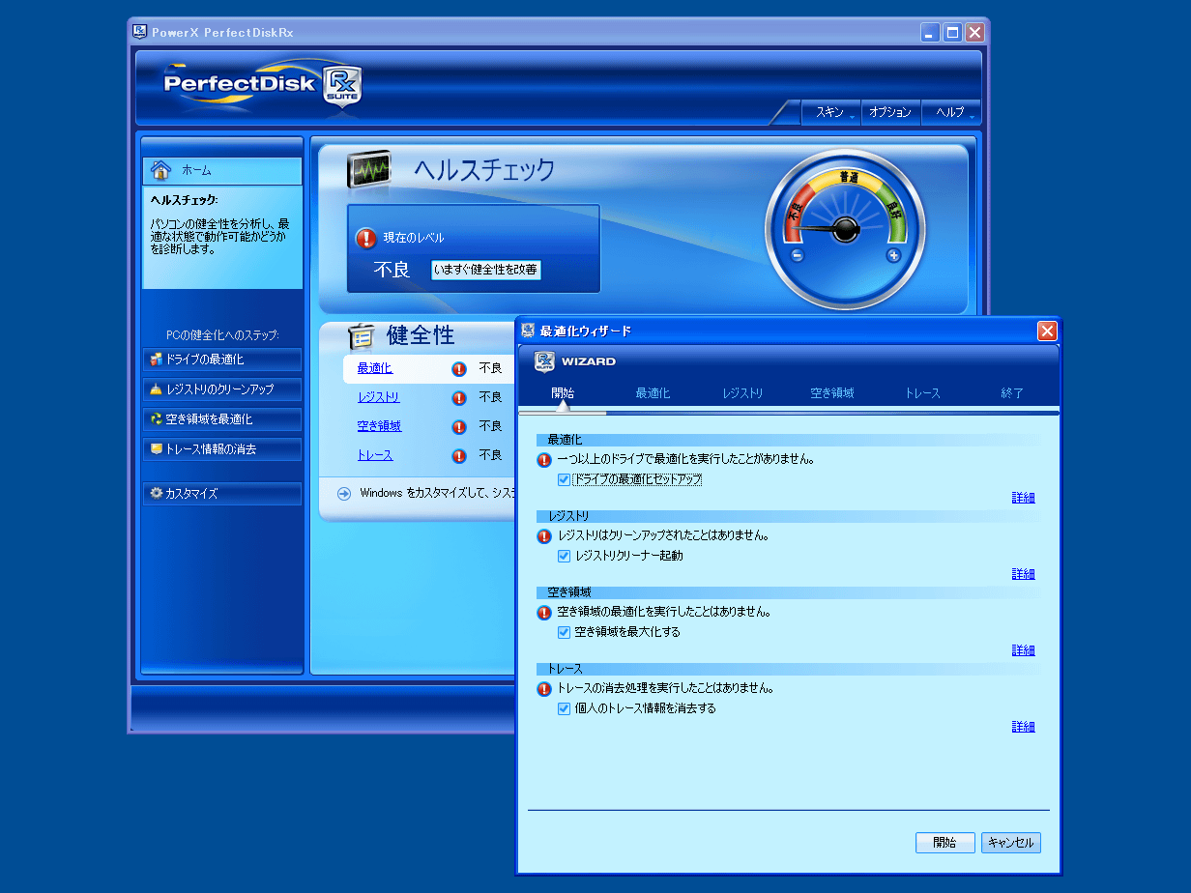This screenshot has height=893, width=1191.
Task: Uncheck レジストリクリーナー起動 checkbox
Action: [564, 556]
